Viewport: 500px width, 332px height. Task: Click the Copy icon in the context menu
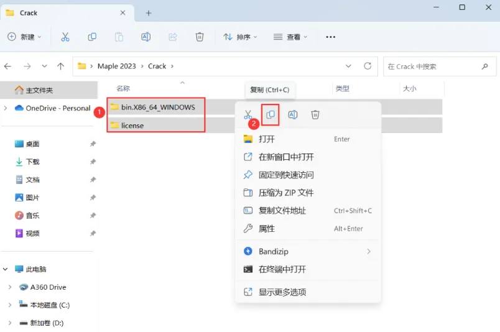click(x=271, y=114)
